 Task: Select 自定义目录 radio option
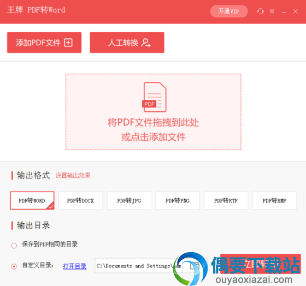[x=14, y=266]
